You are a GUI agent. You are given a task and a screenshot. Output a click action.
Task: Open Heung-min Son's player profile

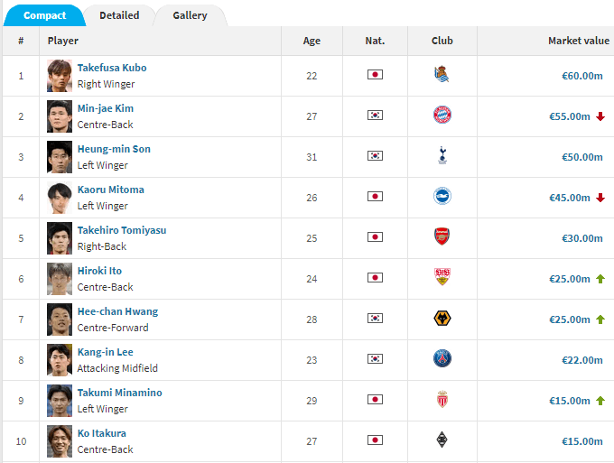coord(114,149)
